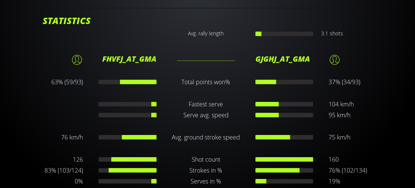415x188 pixels.
Task: Click the STATISTICS heading
Action: point(66,21)
